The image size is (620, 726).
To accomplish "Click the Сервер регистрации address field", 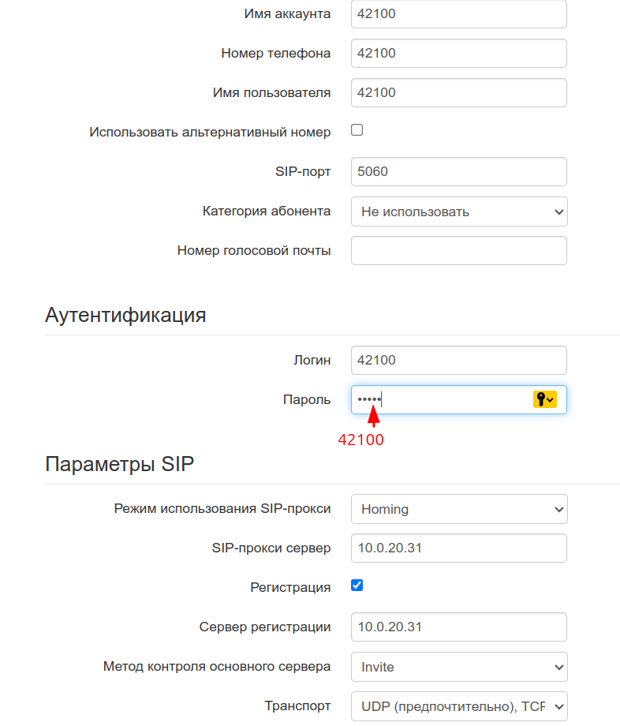I will tap(459, 627).
